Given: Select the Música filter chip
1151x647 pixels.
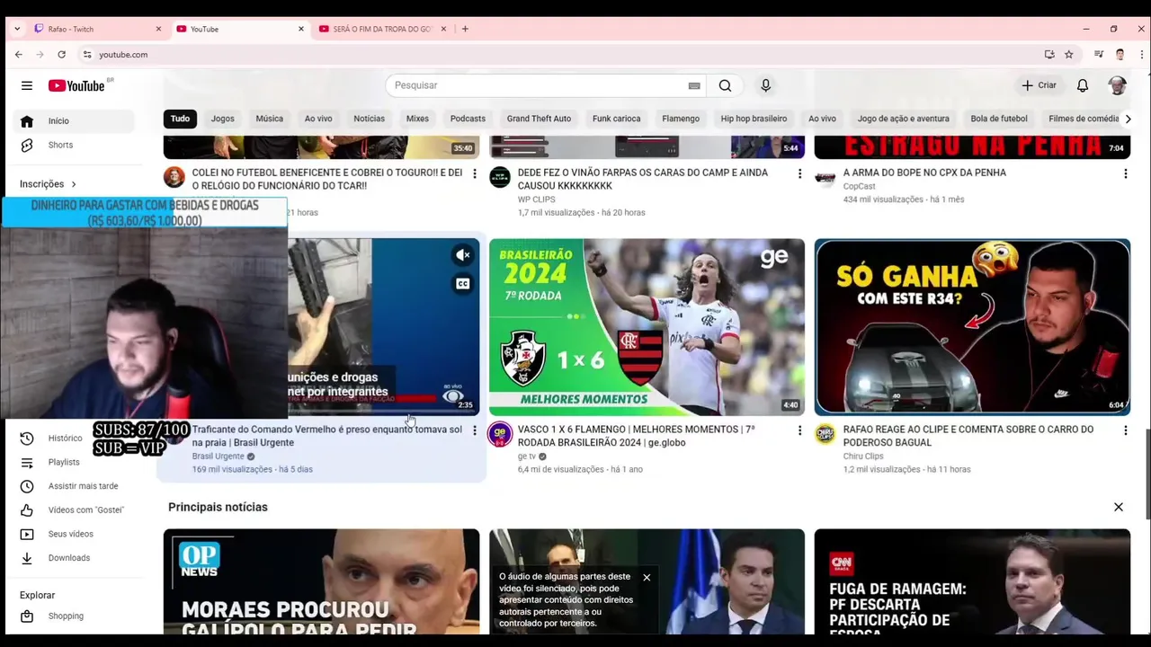Looking at the screenshot, I should point(269,119).
